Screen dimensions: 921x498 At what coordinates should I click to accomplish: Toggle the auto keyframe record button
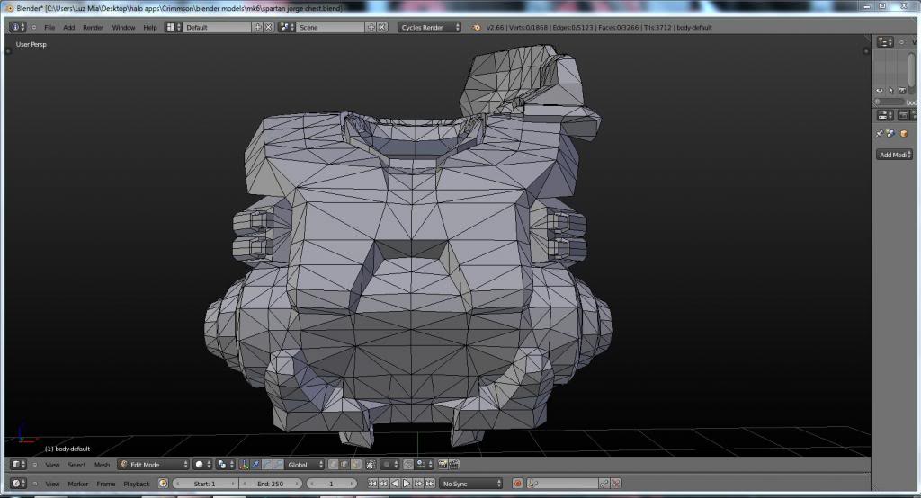(517, 484)
